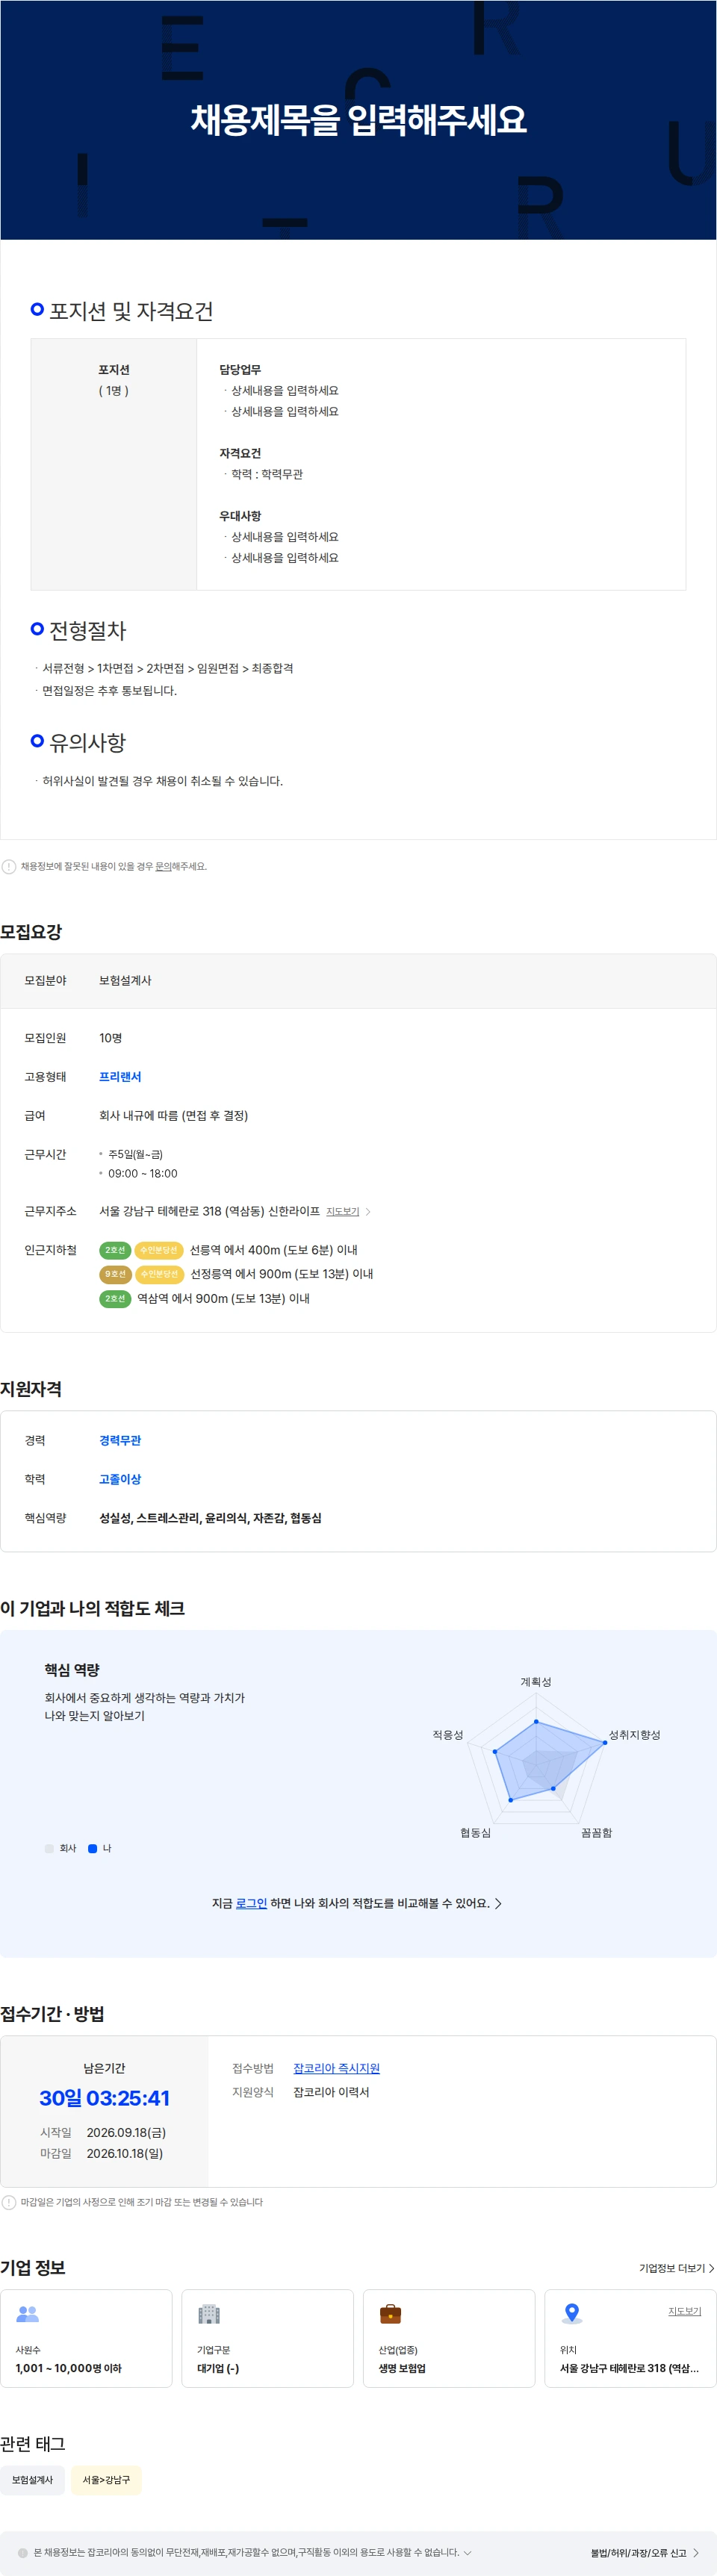
Task: Click the chevron next to 신고
Action: point(696,2553)
